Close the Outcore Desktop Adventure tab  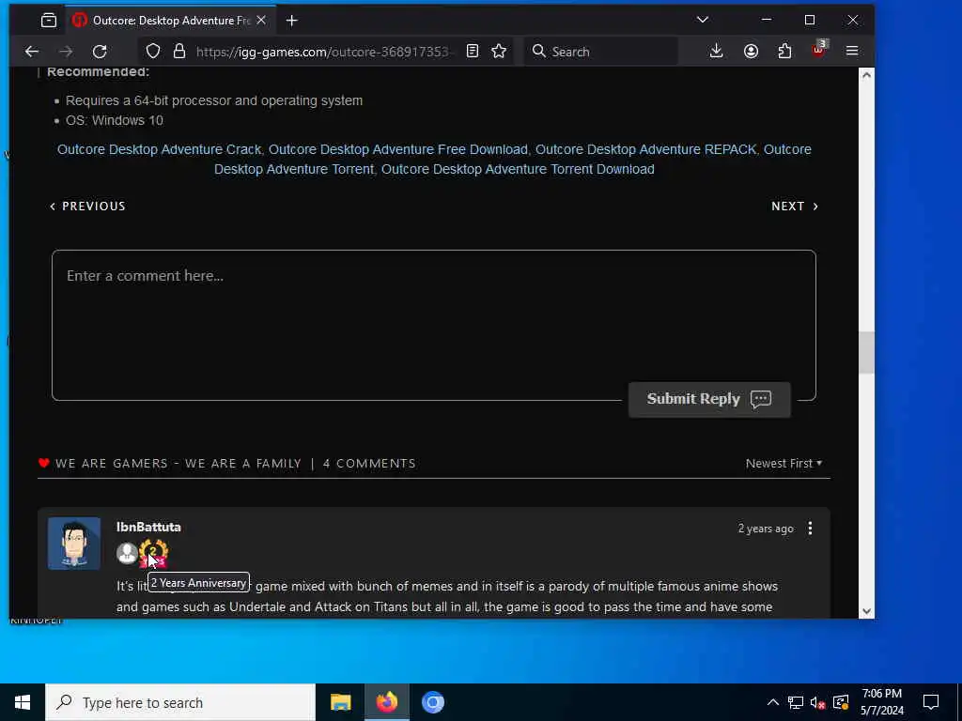261,21
